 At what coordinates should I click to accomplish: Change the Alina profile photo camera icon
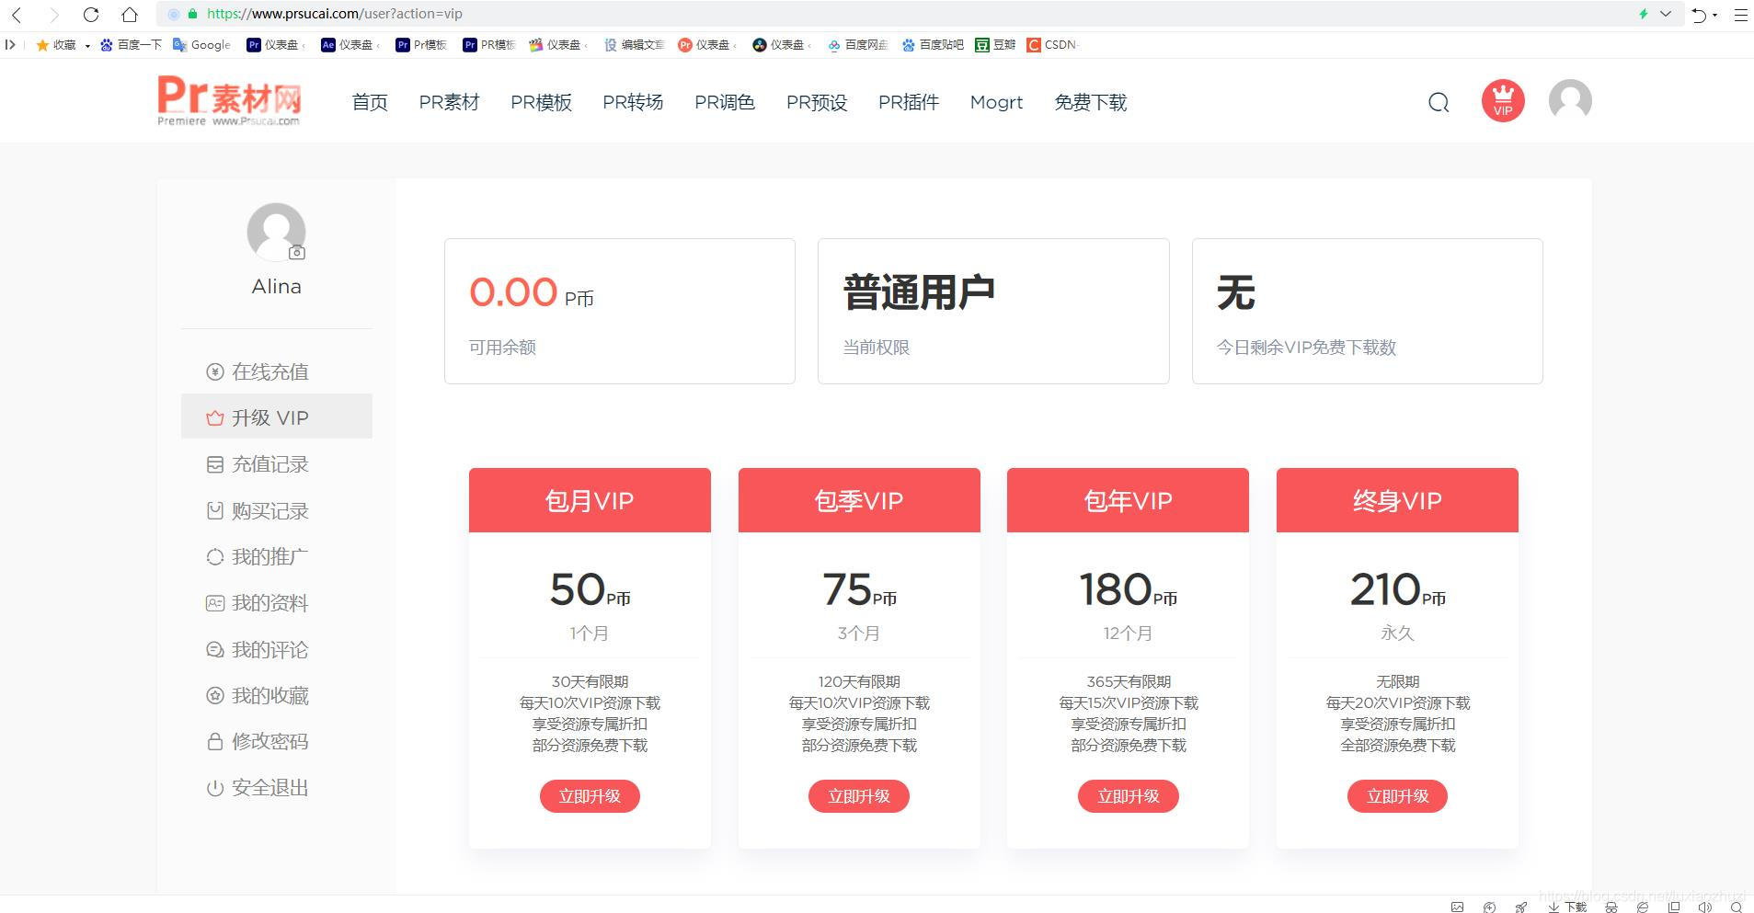[296, 252]
